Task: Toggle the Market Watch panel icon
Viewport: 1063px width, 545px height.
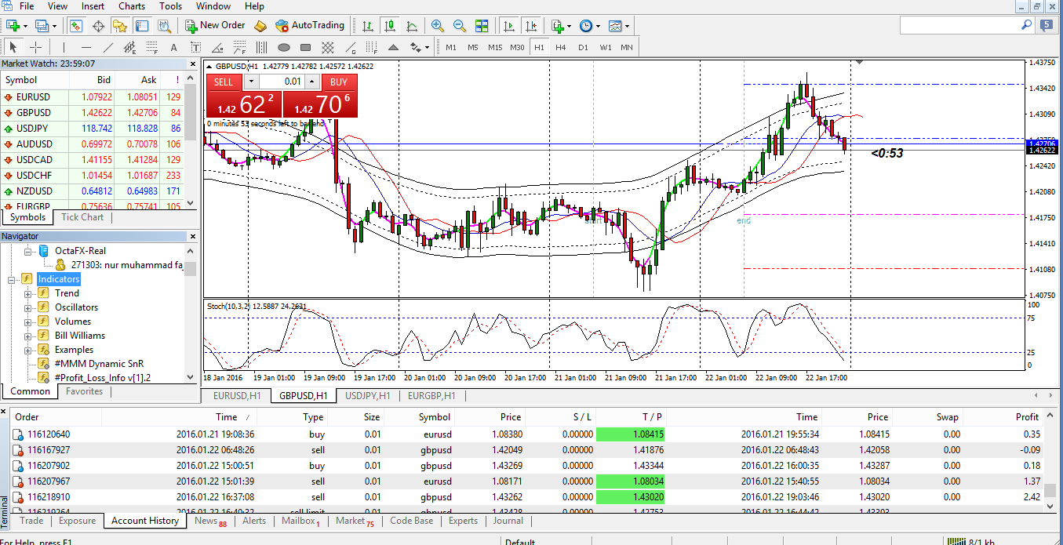Action: [x=76, y=25]
